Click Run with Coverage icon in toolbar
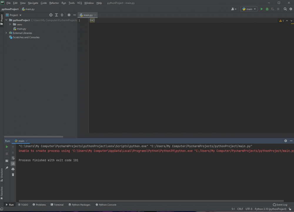 pos(273,9)
